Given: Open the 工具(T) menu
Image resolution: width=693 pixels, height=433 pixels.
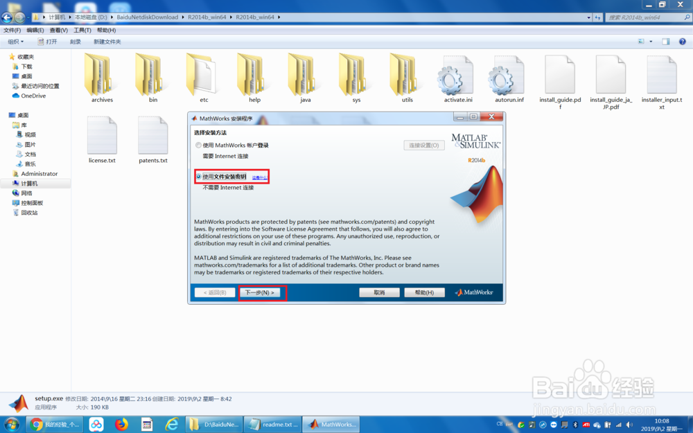Looking at the screenshot, I should (82, 30).
